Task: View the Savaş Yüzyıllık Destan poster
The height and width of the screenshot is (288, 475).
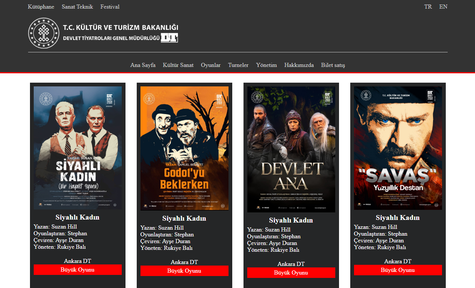Action: (398, 148)
